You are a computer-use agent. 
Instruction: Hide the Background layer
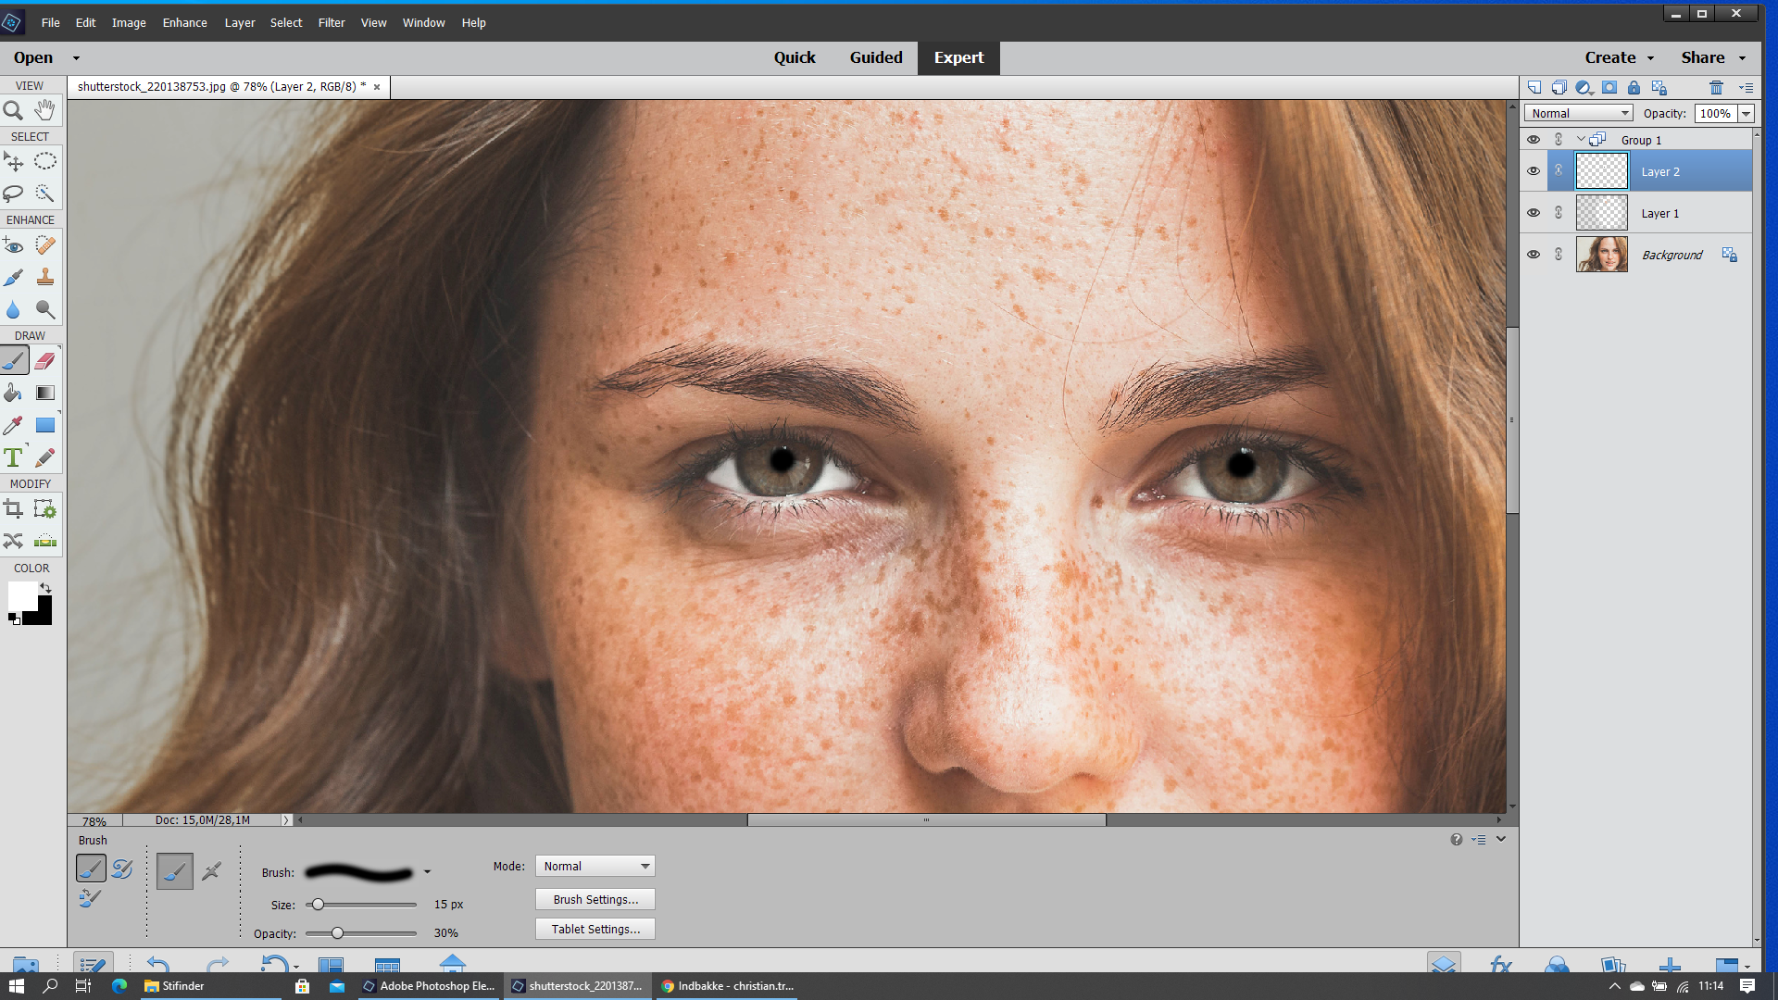1534,255
